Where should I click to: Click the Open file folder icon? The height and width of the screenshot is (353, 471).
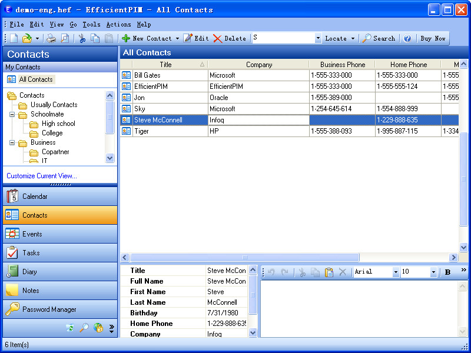point(27,38)
